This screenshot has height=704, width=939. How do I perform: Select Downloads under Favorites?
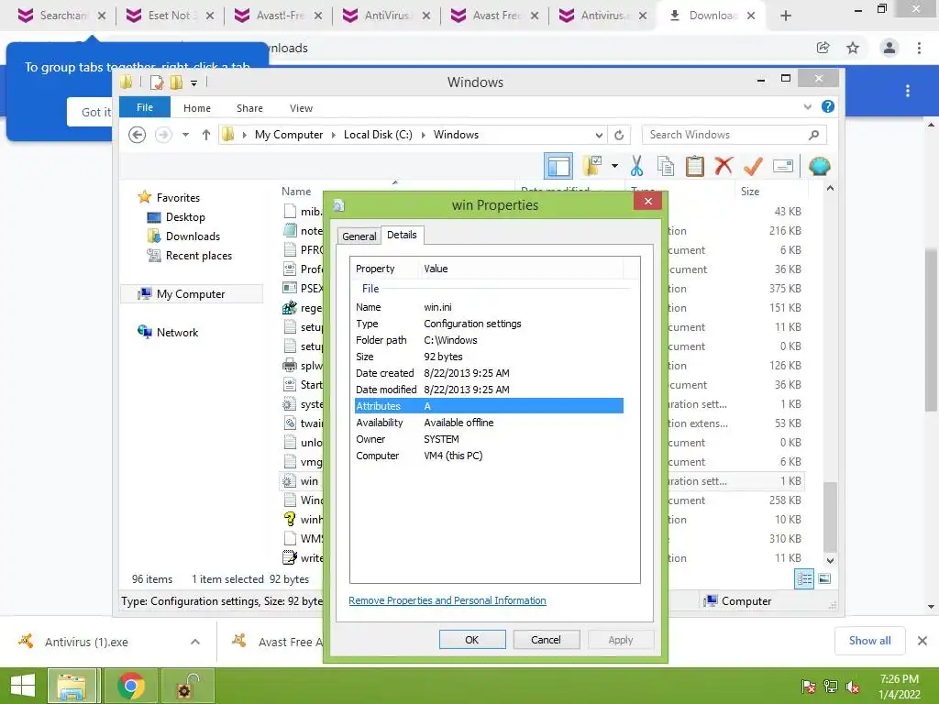click(193, 236)
